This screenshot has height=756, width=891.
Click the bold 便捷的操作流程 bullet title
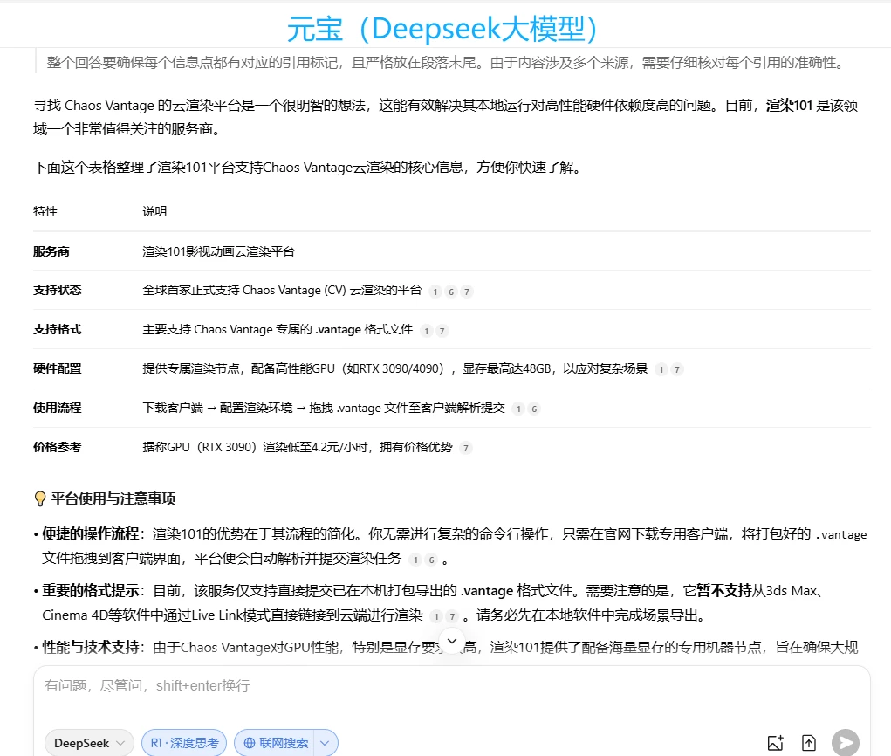pos(91,533)
